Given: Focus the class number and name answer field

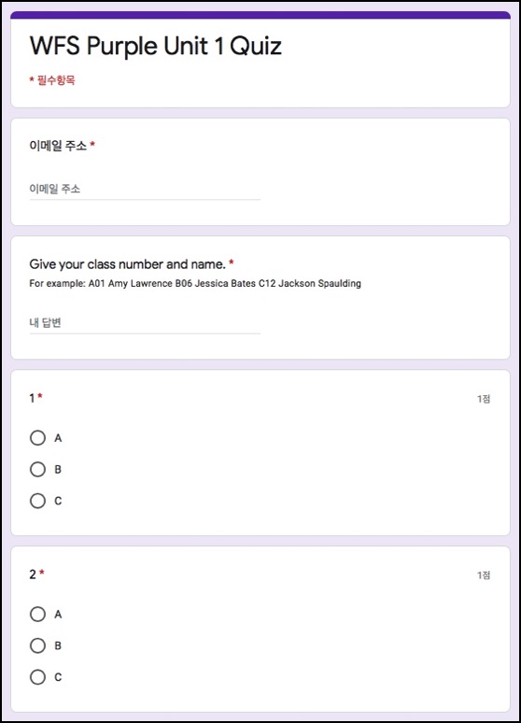Looking at the screenshot, I should point(145,323).
